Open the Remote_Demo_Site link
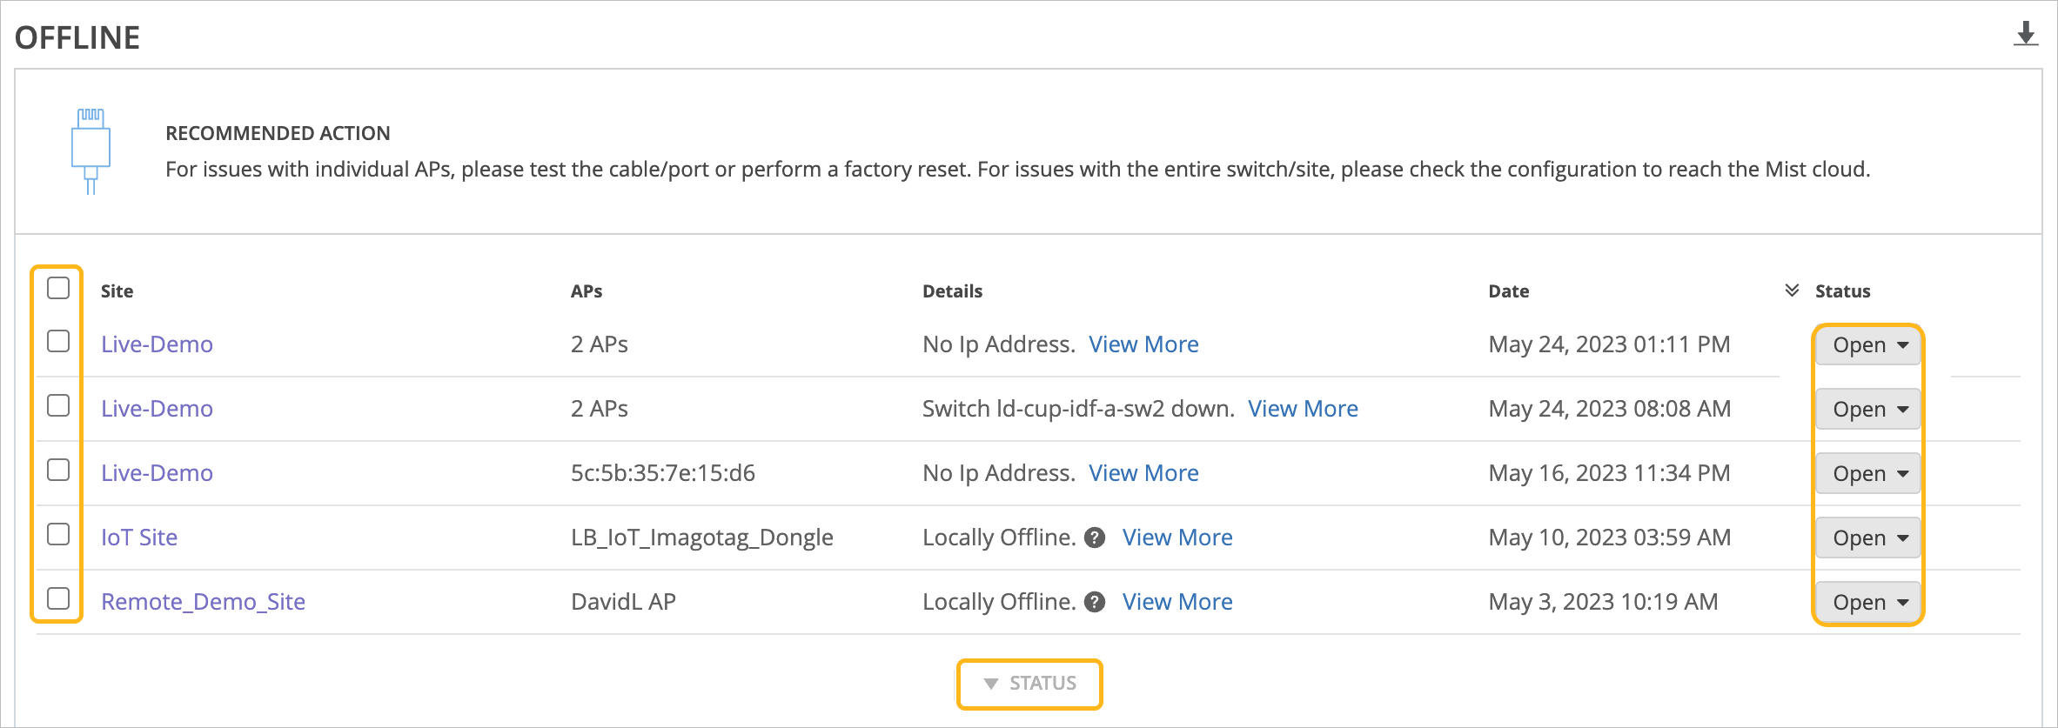Image resolution: width=2058 pixels, height=728 pixels. point(203,602)
